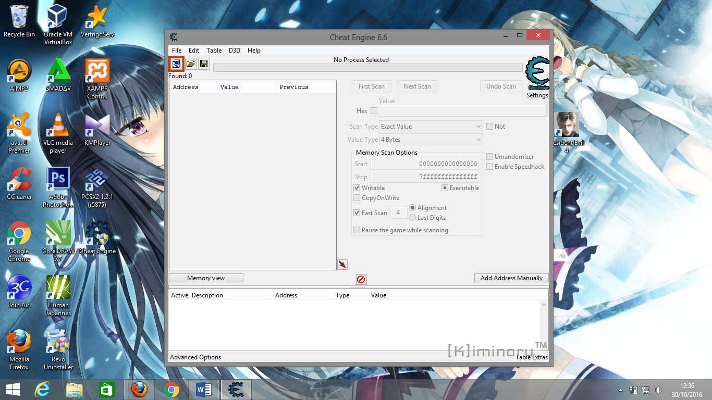Click Add Address Manually
712x400 pixels.
(511, 277)
